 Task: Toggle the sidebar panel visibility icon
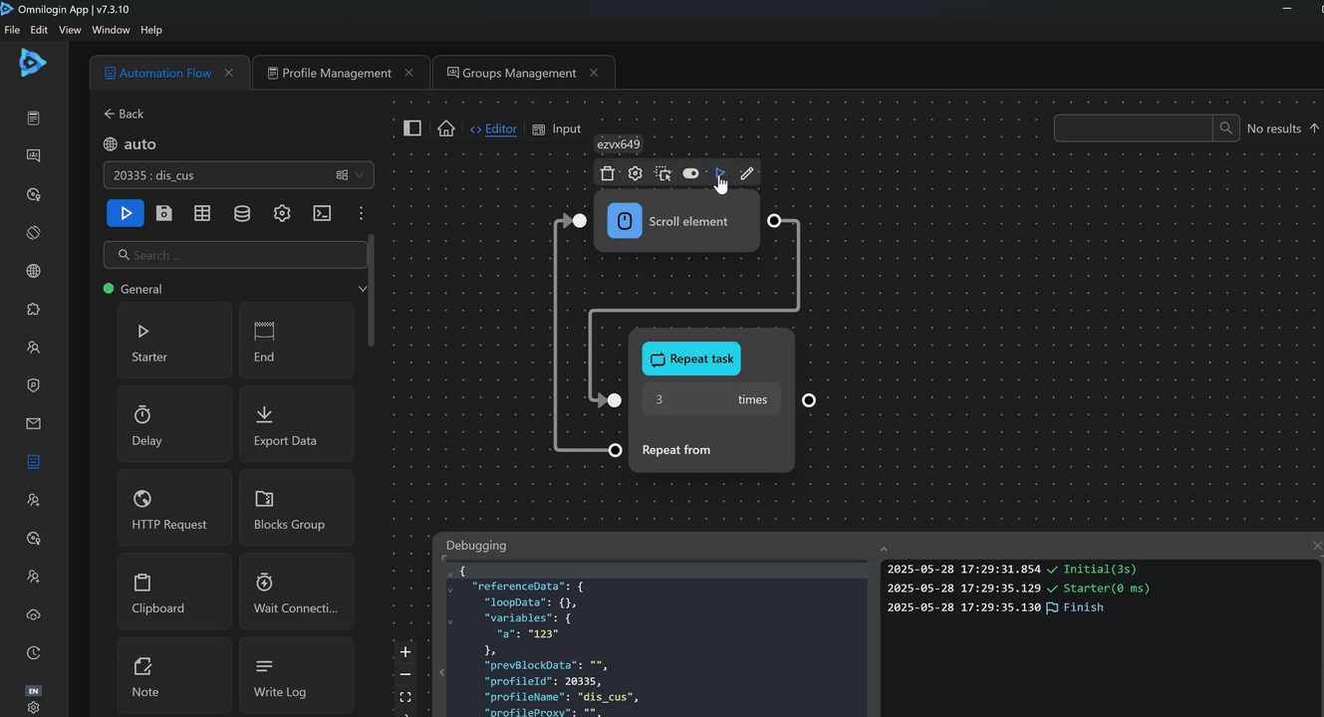pos(412,128)
